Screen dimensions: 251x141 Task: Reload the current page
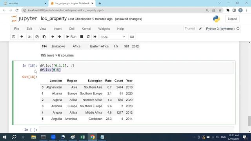(x=17, y=10)
